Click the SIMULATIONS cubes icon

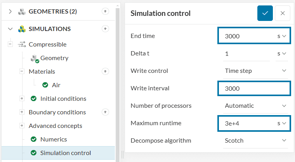click(22, 29)
